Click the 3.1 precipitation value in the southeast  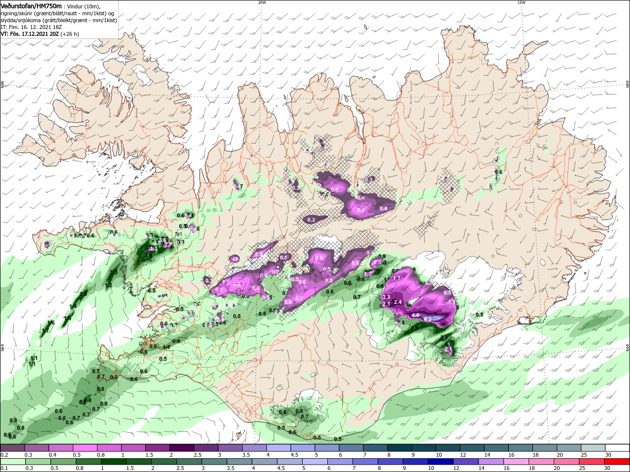click(443, 337)
